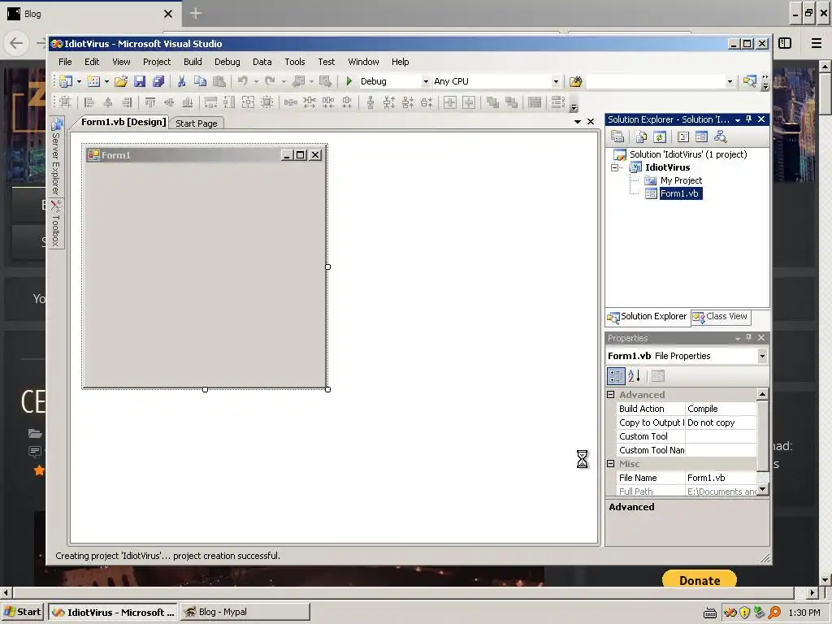Click the Mypal browser hamburger menu icon
This screenshot has width=832, height=624.
click(x=816, y=43)
